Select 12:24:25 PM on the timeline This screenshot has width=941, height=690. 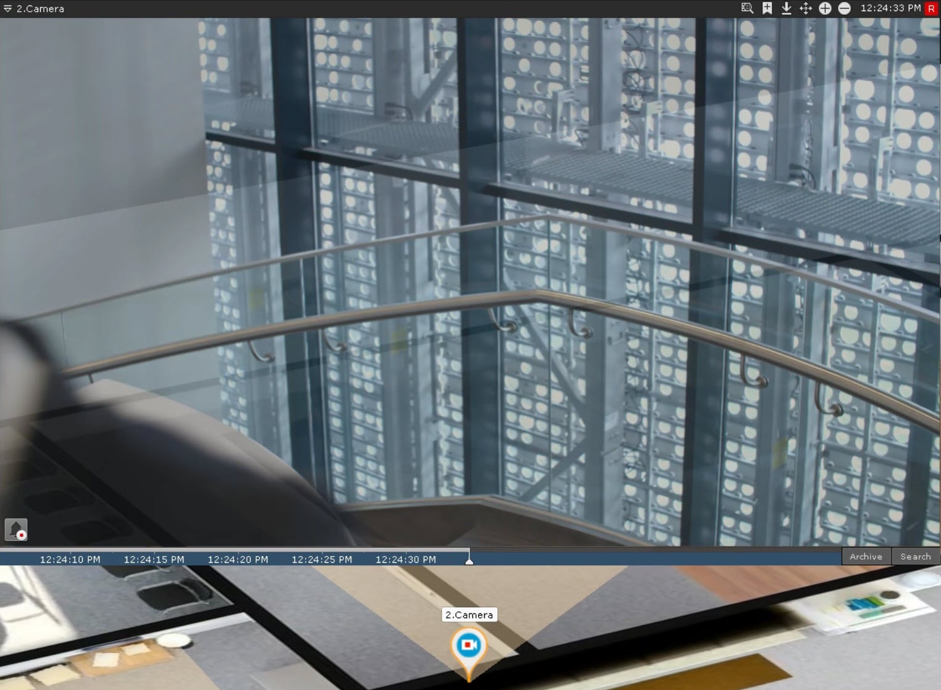(x=322, y=560)
